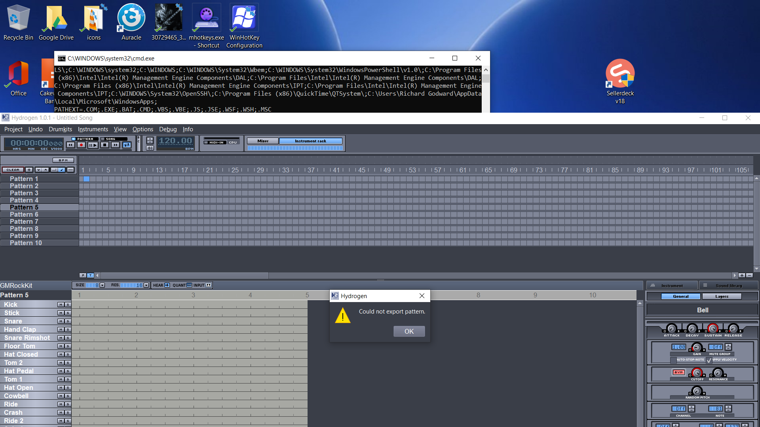Adjust MIDI Channel stepper
The width and height of the screenshot is (760, 427).
(692, 408)
